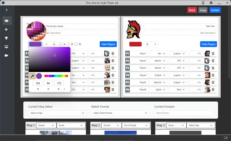Screen dimensions: 231x141
Task: Click the blue B value field 172
Action: pos(59,83)
